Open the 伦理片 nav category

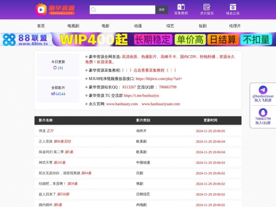[x=235, y=26]
